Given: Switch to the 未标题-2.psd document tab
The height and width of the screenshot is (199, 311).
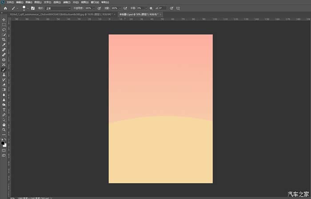Looking at the screenshot, I should 138,14.
